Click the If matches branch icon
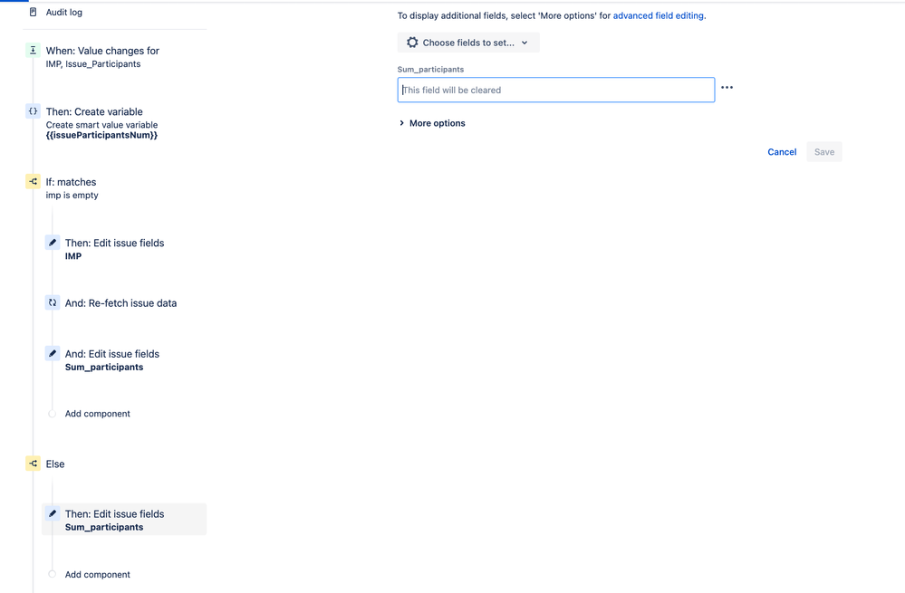905x593 pixels. coord(34,182)
